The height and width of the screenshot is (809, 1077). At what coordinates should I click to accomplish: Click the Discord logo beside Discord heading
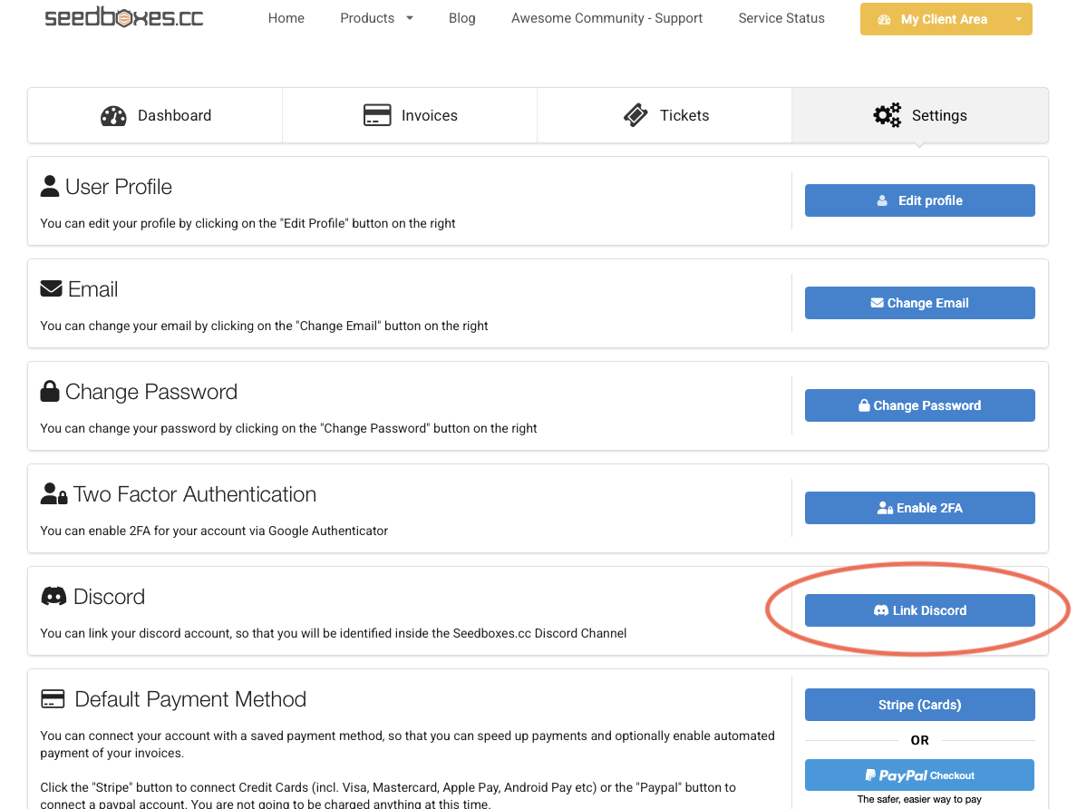54,597
